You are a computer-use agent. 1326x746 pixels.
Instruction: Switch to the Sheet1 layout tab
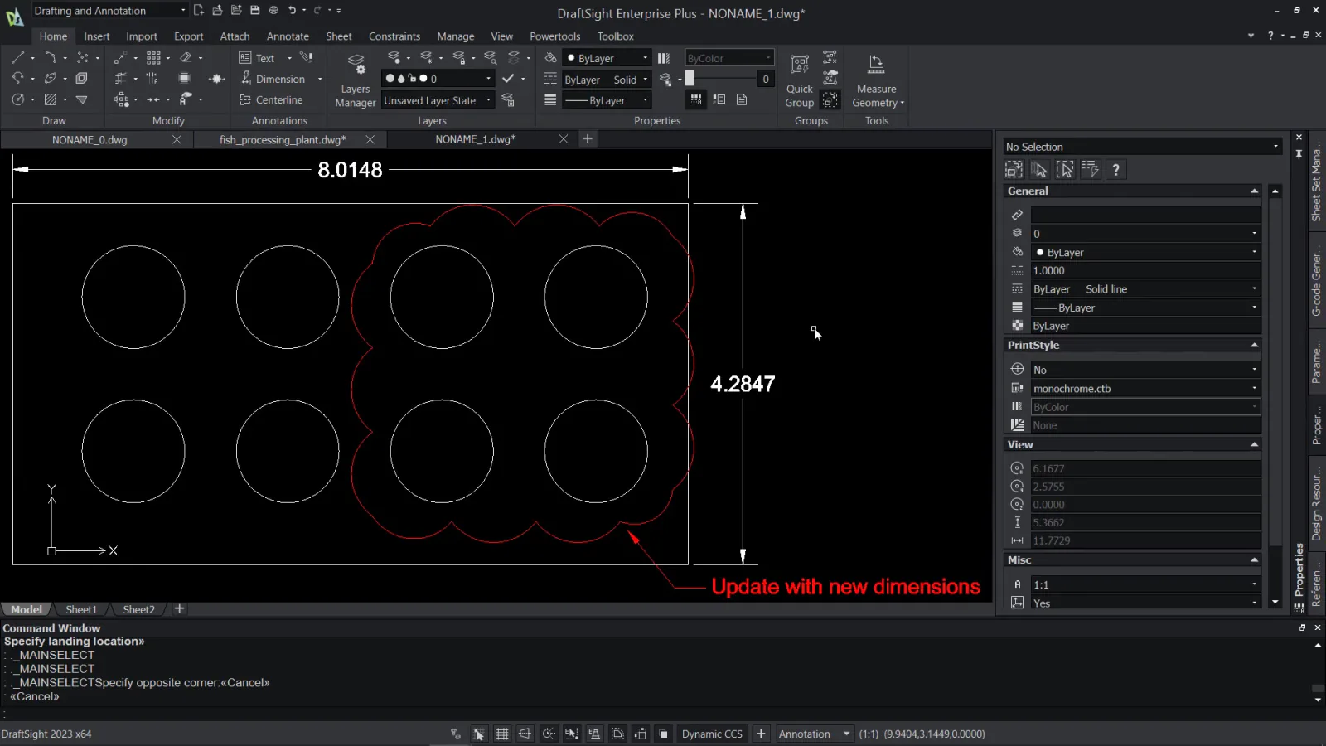(81, 609)
